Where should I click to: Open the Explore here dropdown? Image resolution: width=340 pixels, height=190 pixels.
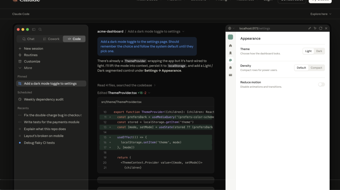click(321, 14)
